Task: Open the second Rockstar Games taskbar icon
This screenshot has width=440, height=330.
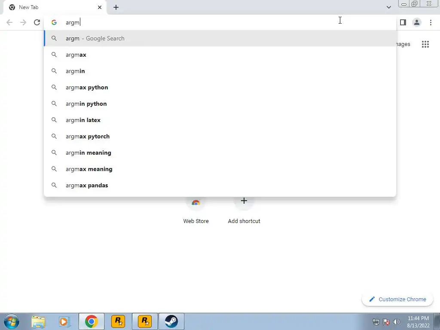Action: click(x=145, y=321)
